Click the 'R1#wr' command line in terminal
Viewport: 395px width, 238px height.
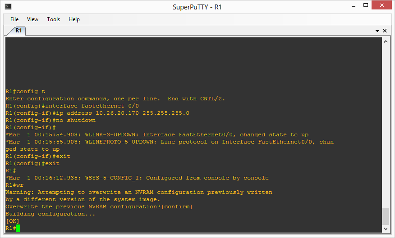coord(14,185)
